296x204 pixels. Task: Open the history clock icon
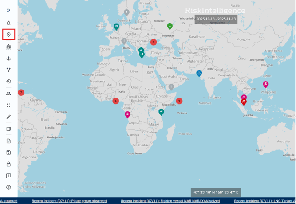pyautogui.click(x=8, y=82)
